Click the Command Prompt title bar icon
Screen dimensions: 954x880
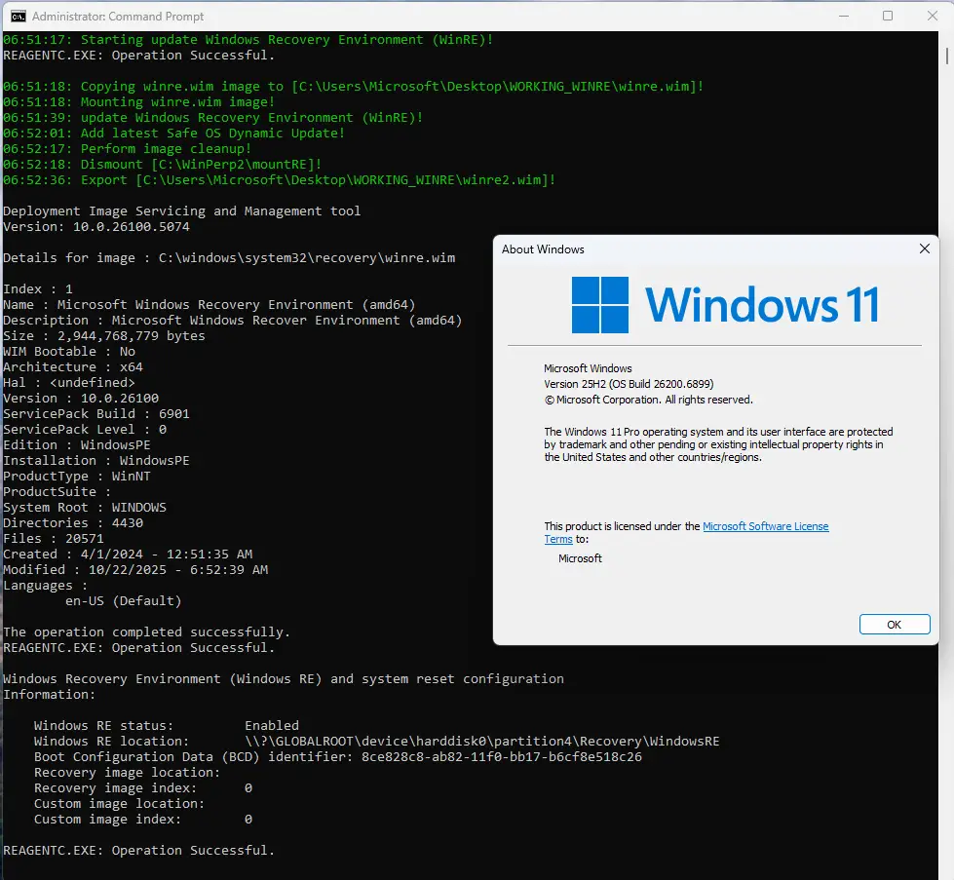coord(19,16)
